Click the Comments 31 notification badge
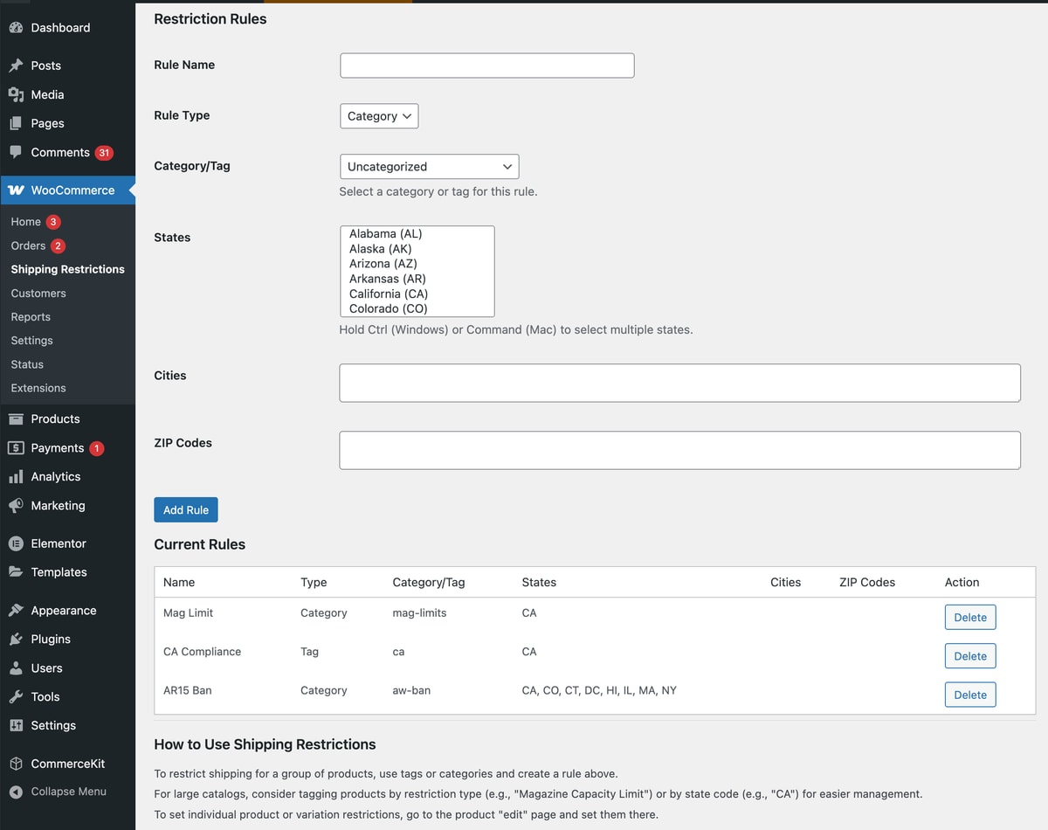Image resolution: width=1048 pixels, height=830 pixels. (x=105, y=153)
